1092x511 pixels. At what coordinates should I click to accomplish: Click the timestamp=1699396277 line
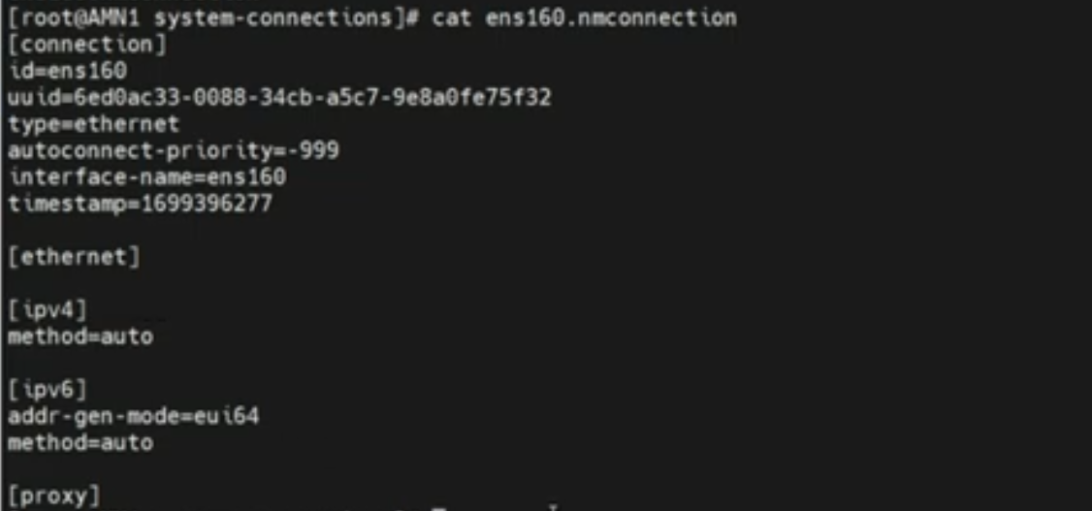141,204
